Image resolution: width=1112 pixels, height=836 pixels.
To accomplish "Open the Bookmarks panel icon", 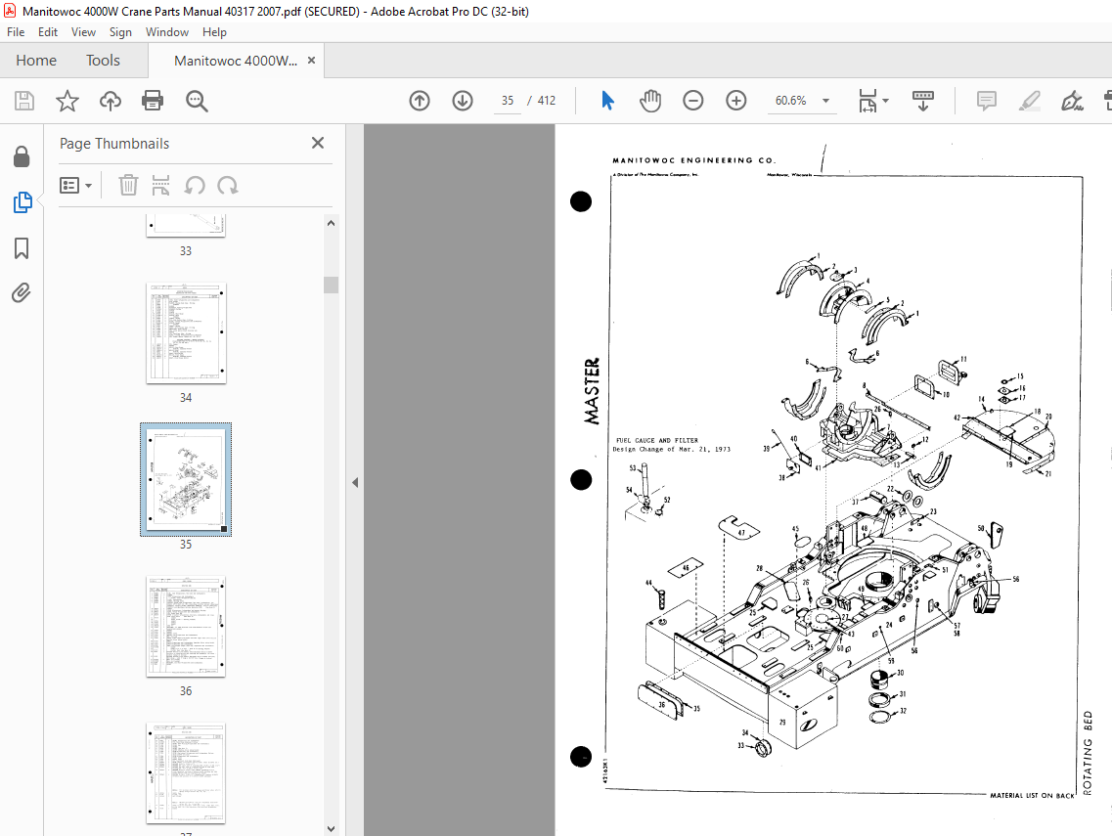I will 22,248.
